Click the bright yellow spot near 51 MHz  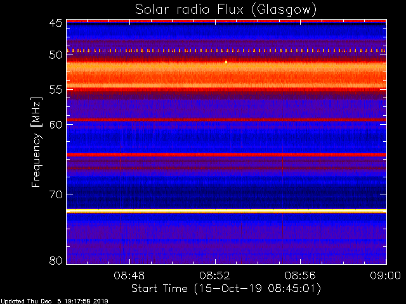pyautogui.click(x=226, y=62)
